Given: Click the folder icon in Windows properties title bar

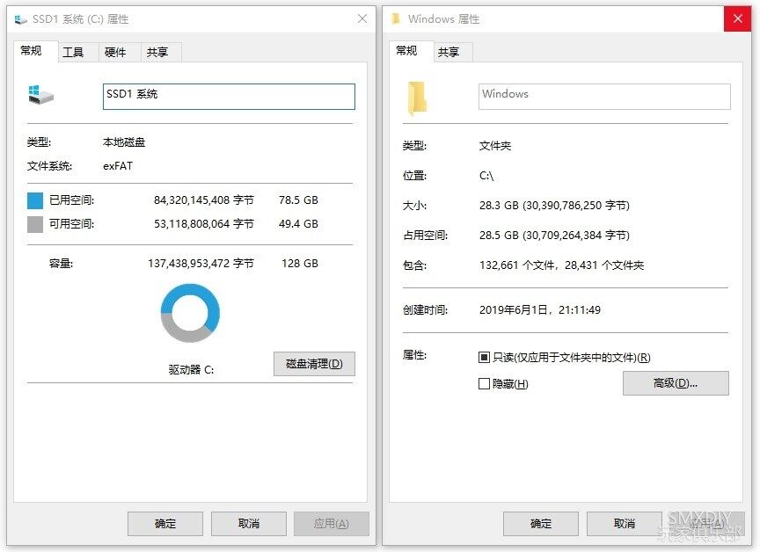Looking at the screenshot, I should point(396,18).
